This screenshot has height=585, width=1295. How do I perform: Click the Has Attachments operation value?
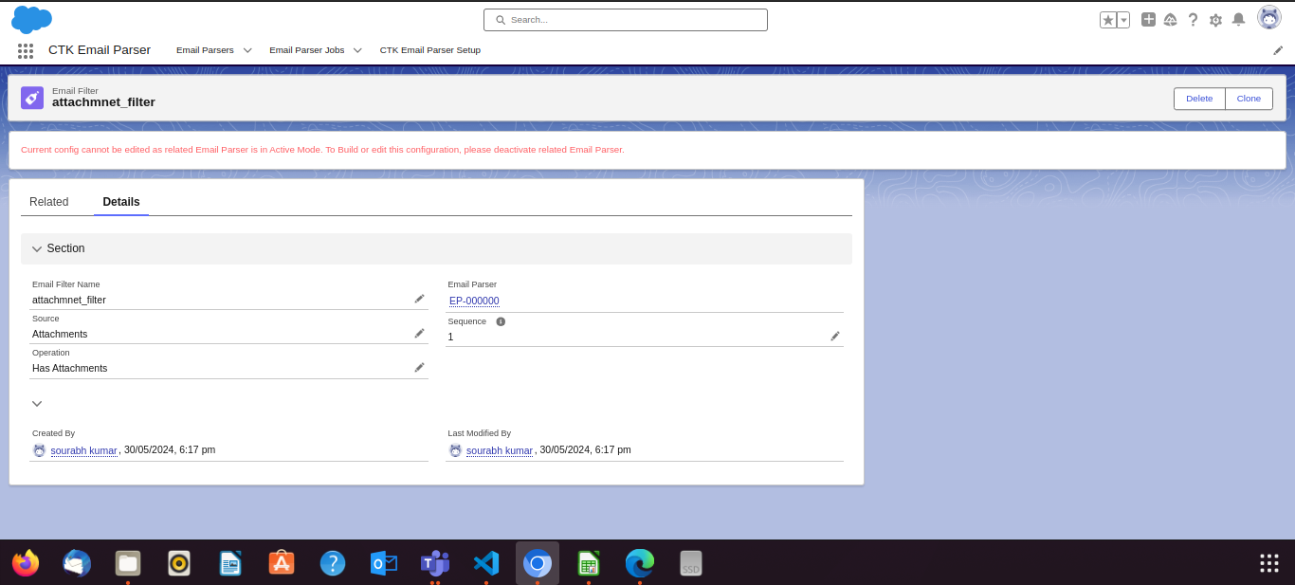(x=69, y=368)
